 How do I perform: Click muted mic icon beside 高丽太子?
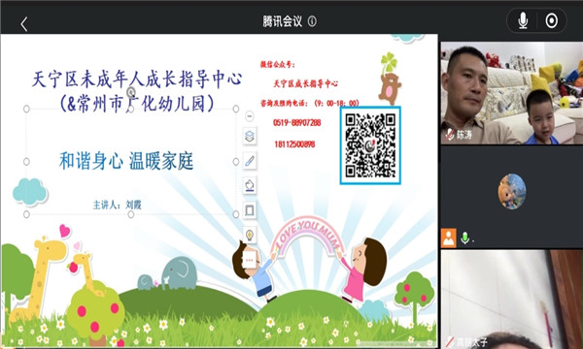pos(450,342)
